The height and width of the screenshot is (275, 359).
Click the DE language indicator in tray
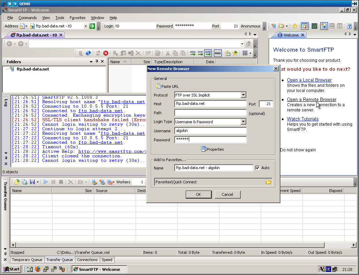click(328, 269)
